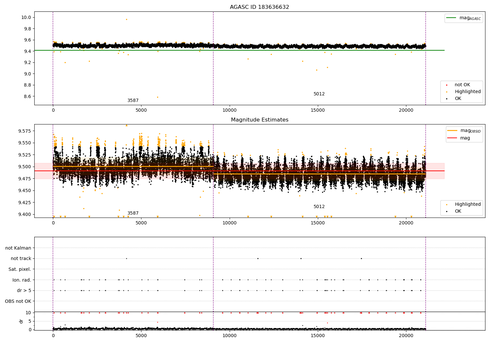
Task: Click the 'OBS not OK' row label
Action: pyautogui.click(x=18, y=301)
